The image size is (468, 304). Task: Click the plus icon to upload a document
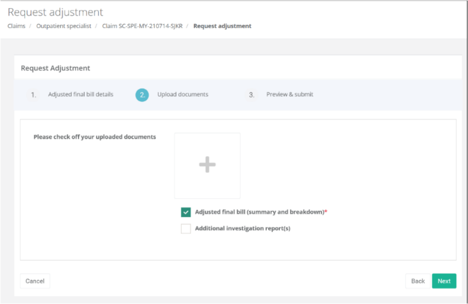tap(207, 165)
